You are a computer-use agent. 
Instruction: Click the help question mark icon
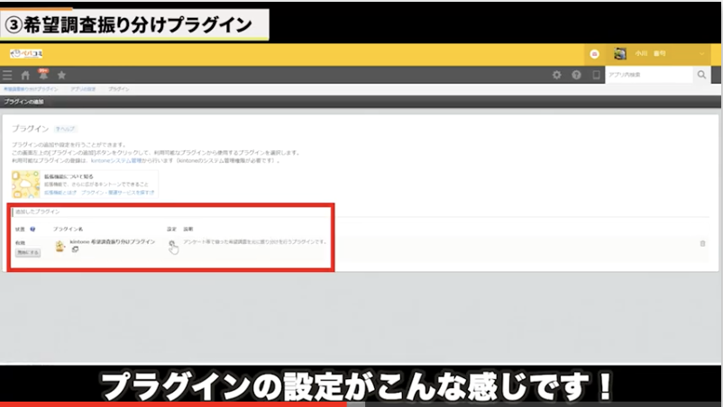coord(576,76)
